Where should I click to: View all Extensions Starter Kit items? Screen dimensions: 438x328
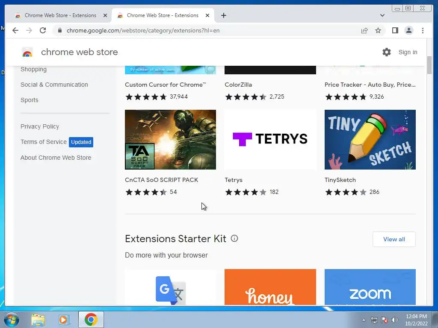click(x=394, y=239)
